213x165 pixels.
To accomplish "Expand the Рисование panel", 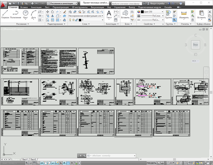I will point(23,24).
